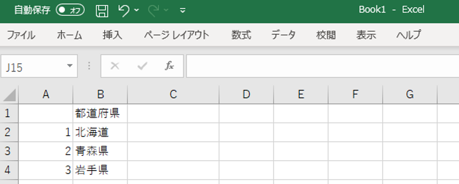Open the Customize Quick Access Toolbar dropdown
459x184 pixels.
[x=183, y=11]
